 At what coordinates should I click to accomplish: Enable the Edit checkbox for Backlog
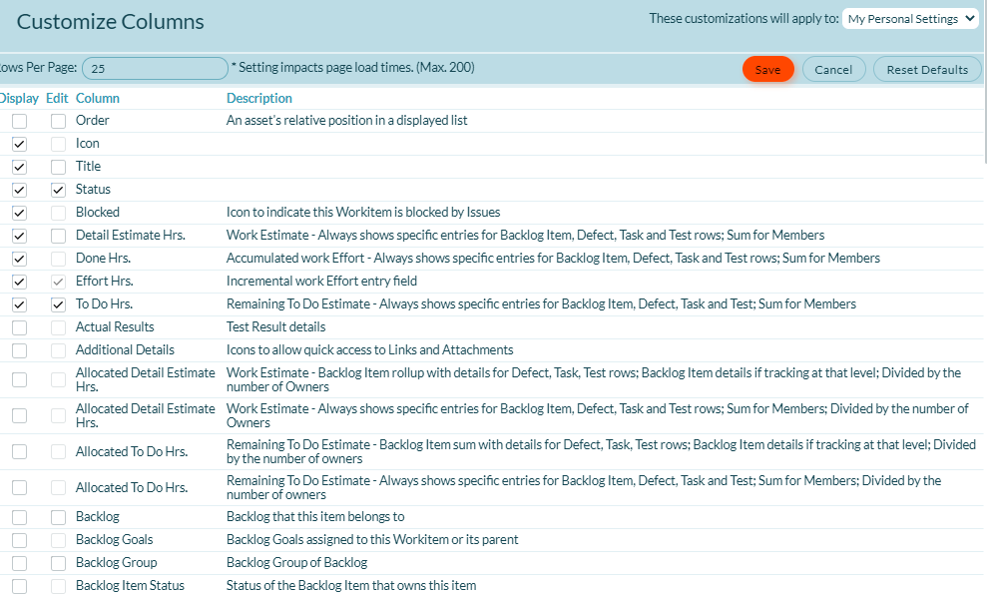click(58, 517)
